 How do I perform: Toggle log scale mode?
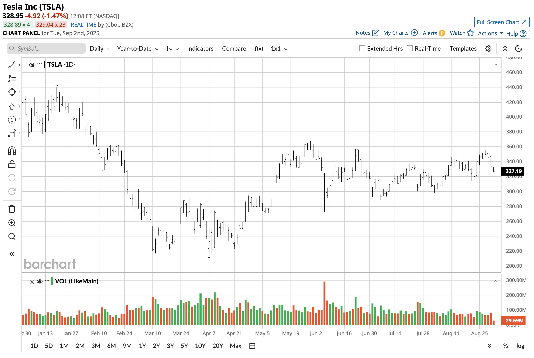(520, 346)
